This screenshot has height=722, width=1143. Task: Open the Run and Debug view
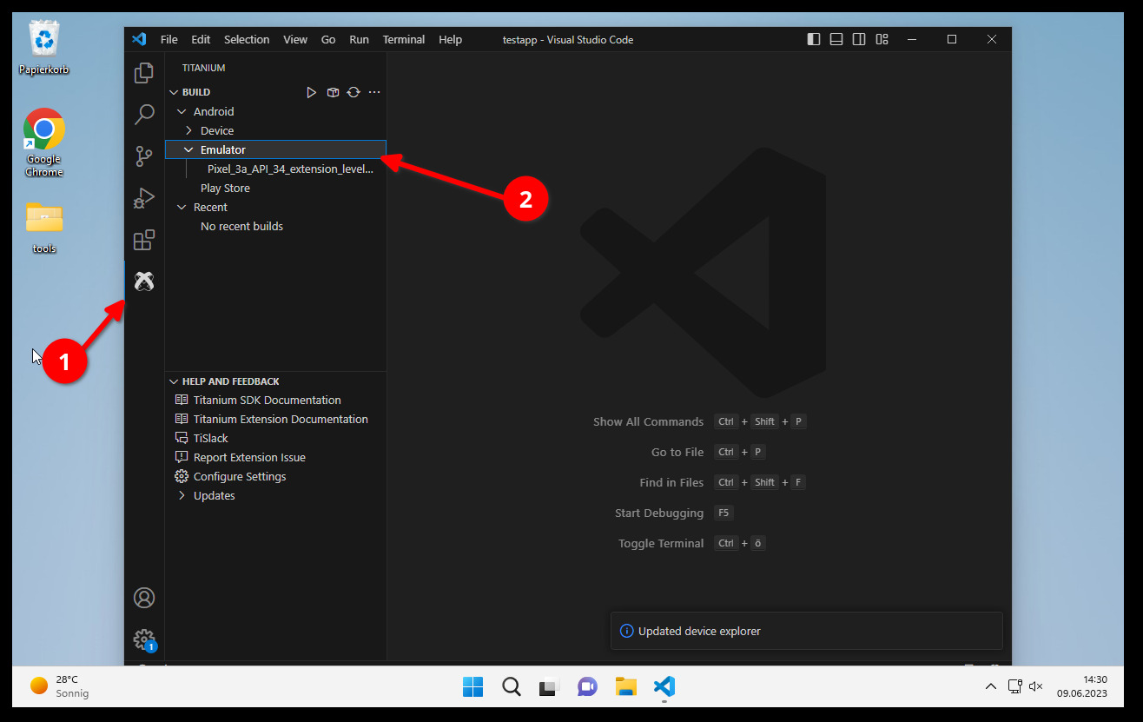[144, 198]
